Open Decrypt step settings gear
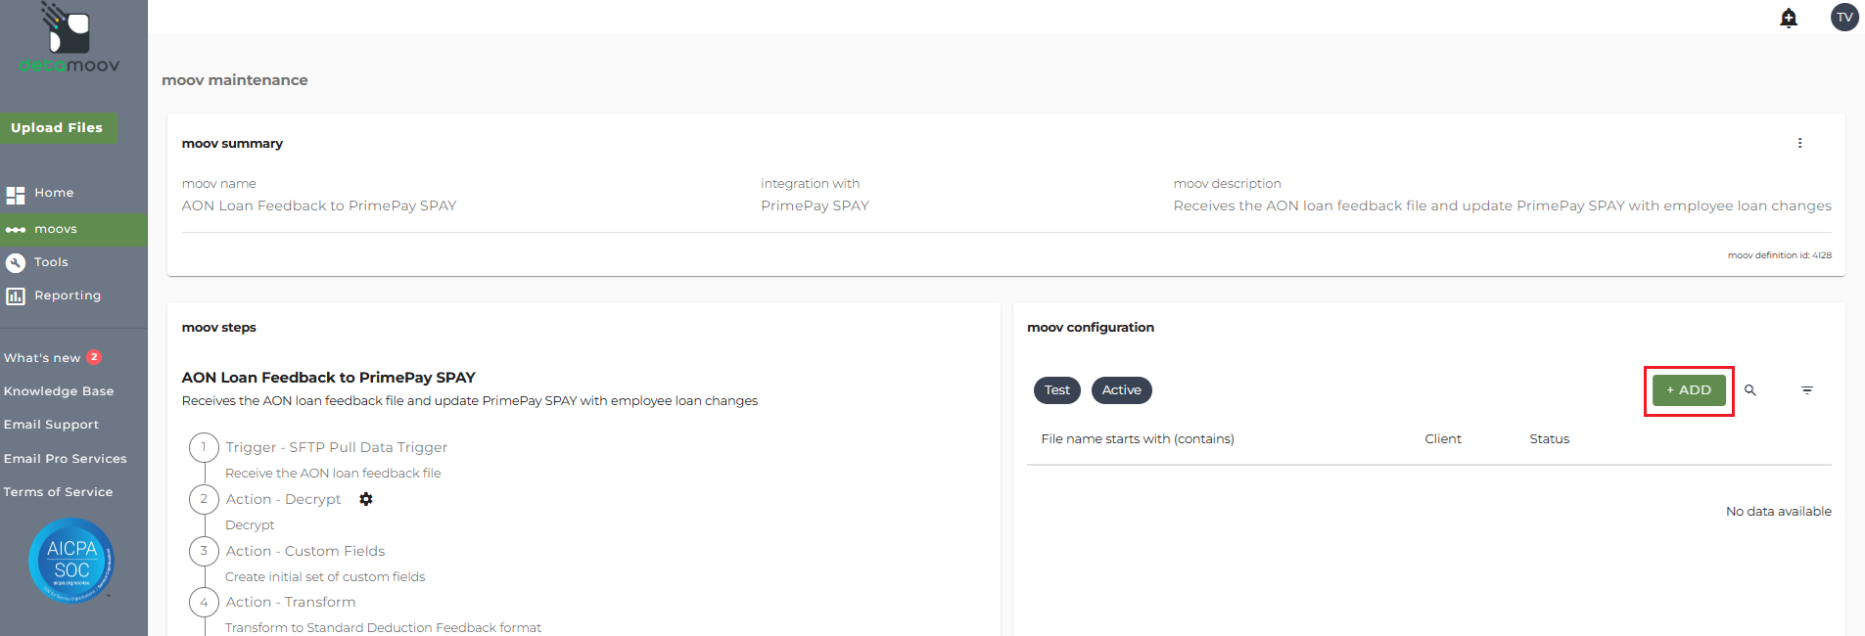This screenshot has width=1865, height=636. click(x=366, y=499)
